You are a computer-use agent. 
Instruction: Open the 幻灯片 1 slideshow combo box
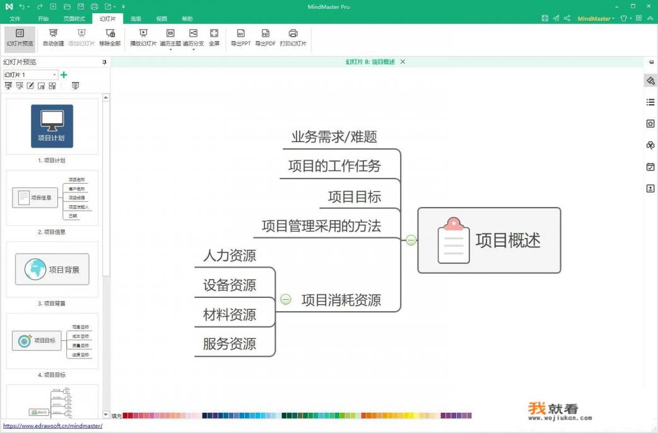[30, 74]
